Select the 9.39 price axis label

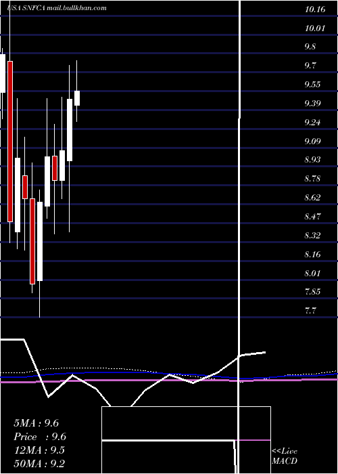point(312,104)
